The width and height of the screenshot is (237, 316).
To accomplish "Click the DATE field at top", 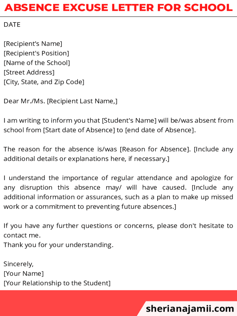I will [12, 25].
